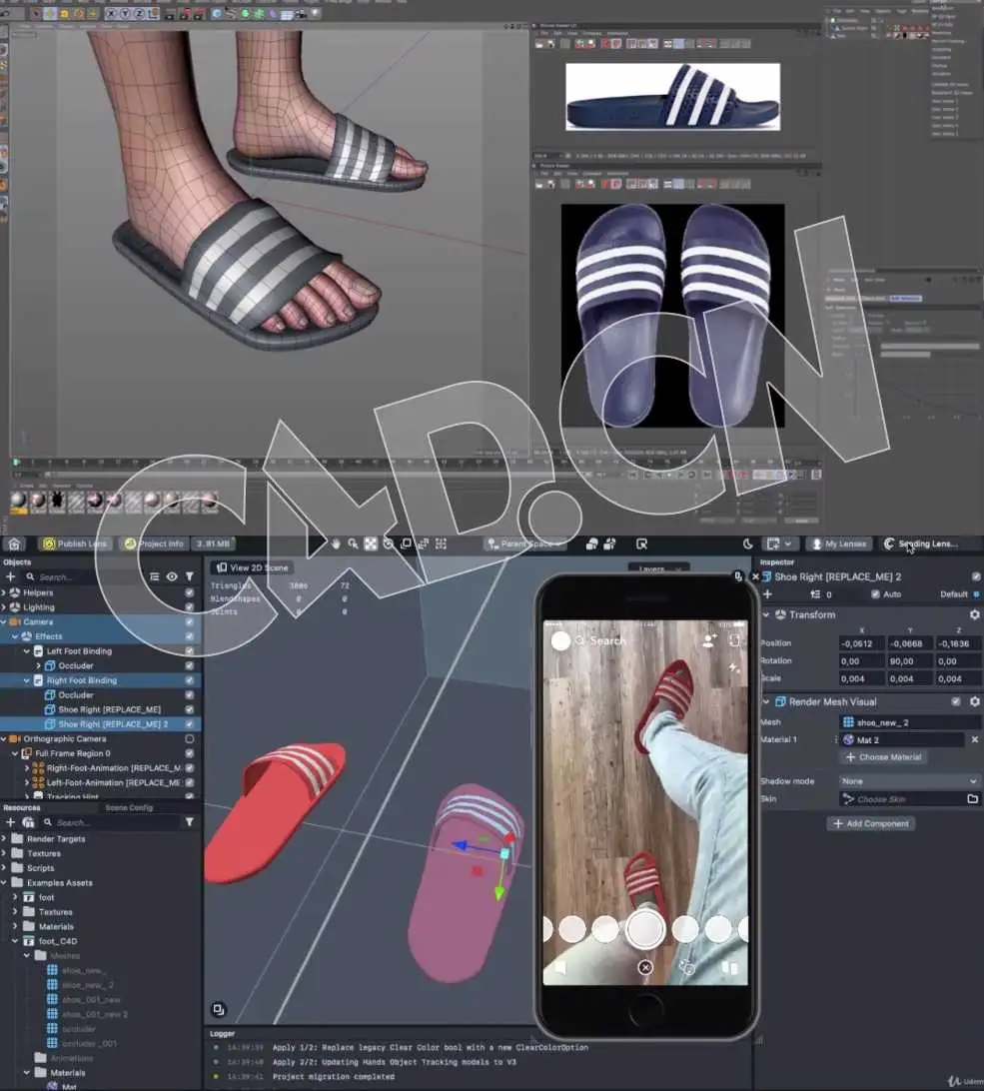Click the Project Info button
The height and width of the screenshot is (1091, 984).
[153, 544]
